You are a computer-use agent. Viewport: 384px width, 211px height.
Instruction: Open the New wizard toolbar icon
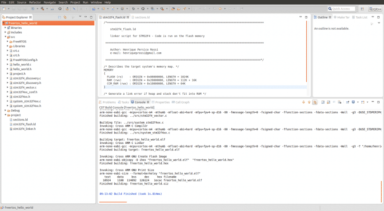coord(4,9)
